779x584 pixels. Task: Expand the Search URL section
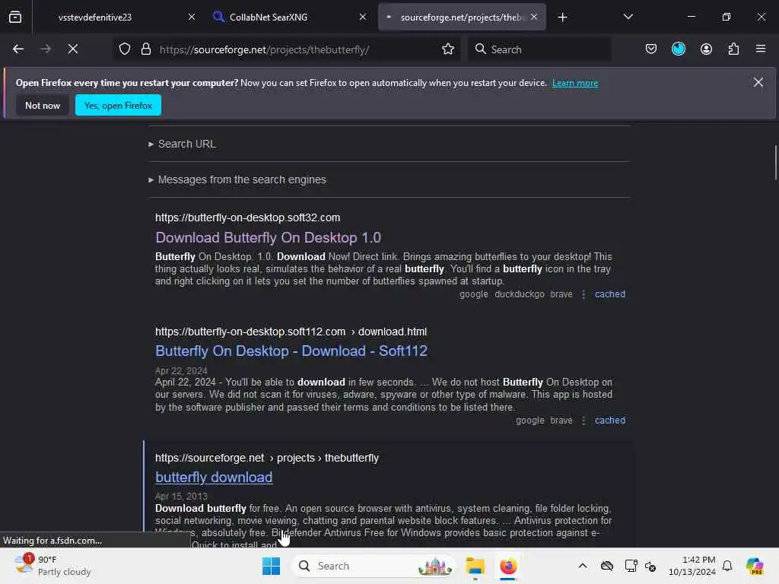(183, 144)
